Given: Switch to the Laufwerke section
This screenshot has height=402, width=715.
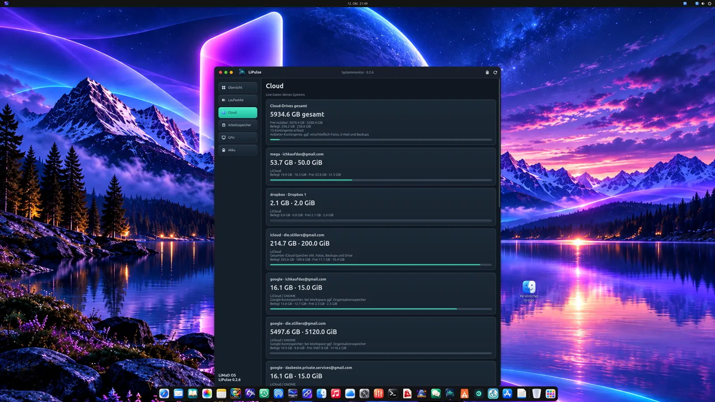Looking at the screenshot, I should point(238,100).
